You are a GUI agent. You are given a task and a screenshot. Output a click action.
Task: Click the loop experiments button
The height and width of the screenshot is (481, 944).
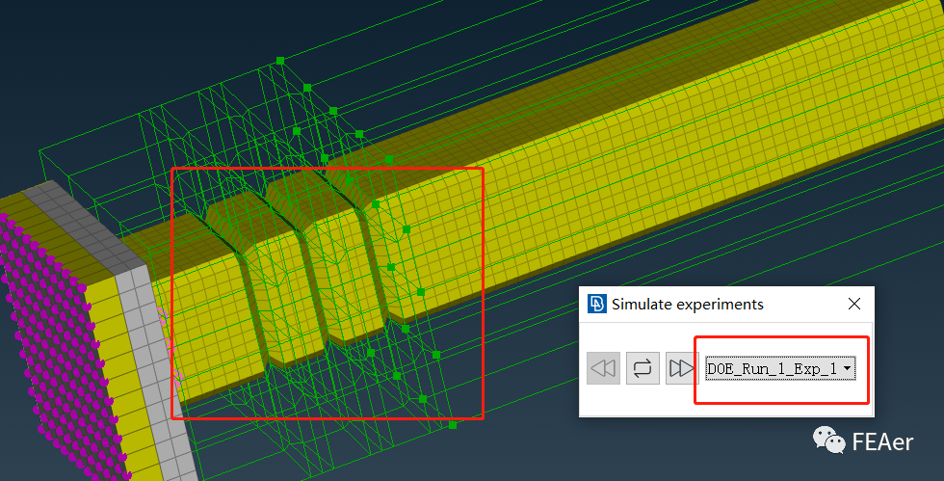tap(642, 367)
